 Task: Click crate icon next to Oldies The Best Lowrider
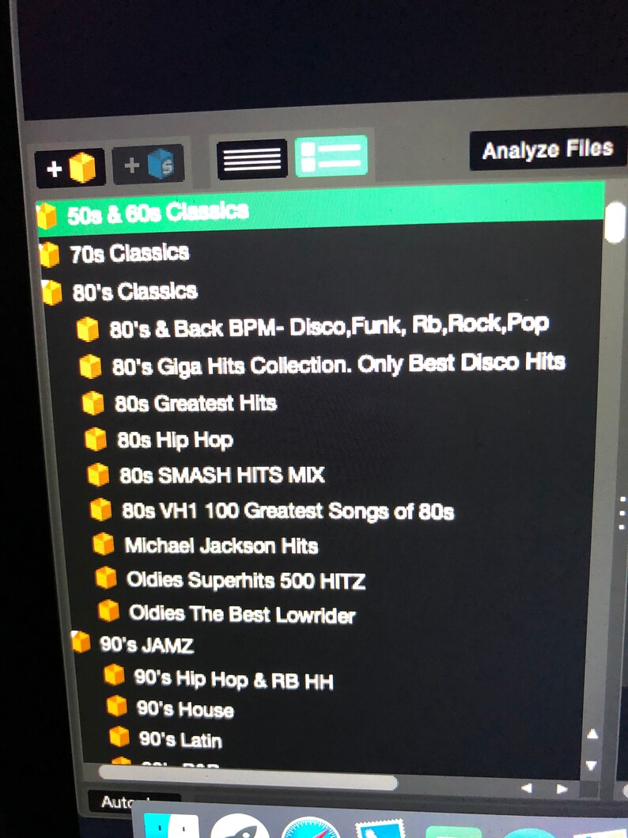click(x=109, y=611)
